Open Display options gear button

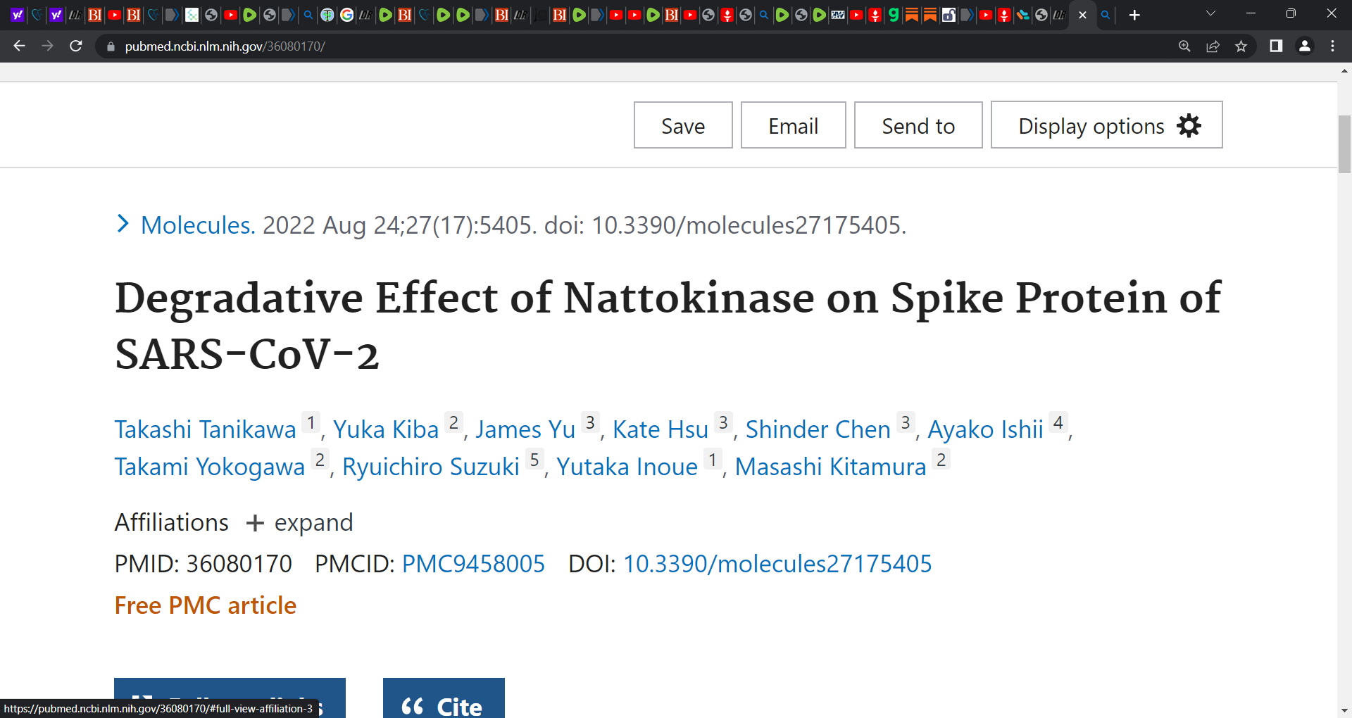click(x=1107, y=125)
